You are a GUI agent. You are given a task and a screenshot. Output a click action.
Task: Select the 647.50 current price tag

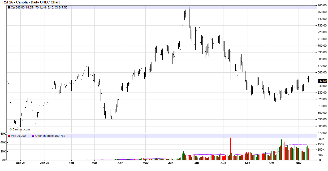pyautogui.click(x=322, y=81)
